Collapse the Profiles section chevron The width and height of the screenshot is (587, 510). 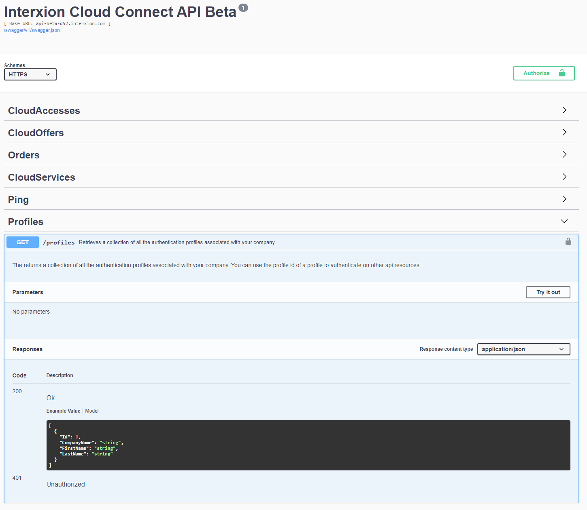(x=564, y=221)
